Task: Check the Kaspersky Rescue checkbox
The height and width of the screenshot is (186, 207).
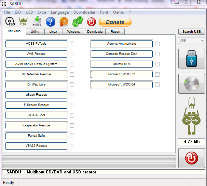Action: (x=72, y=125)
